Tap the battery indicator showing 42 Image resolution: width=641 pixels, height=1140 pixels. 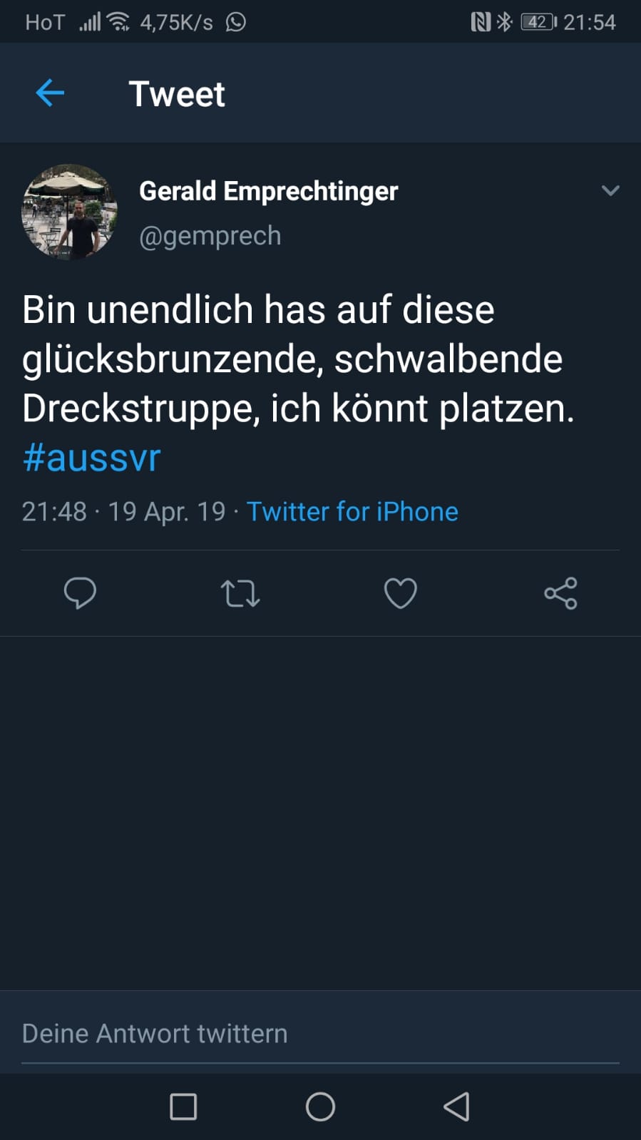538,22
